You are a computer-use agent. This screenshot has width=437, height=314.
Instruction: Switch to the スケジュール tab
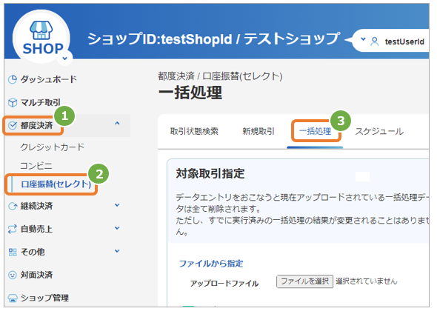tap(379, 131)
